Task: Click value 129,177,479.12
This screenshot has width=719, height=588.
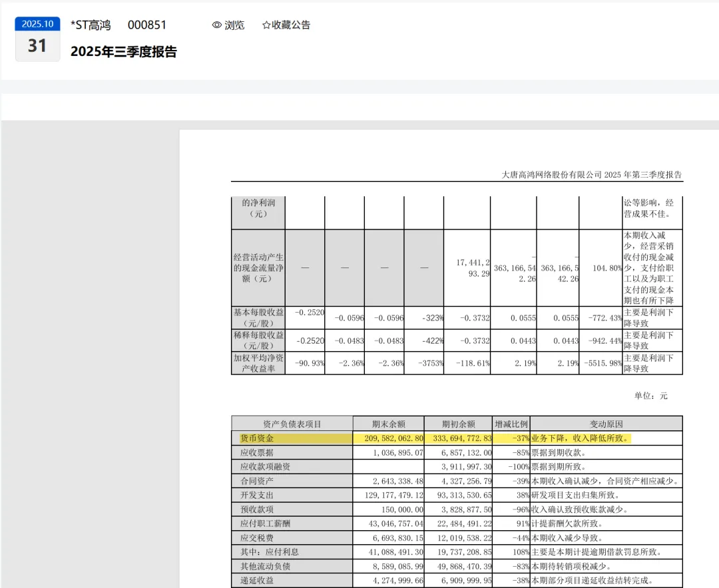Action: point(394,495)
